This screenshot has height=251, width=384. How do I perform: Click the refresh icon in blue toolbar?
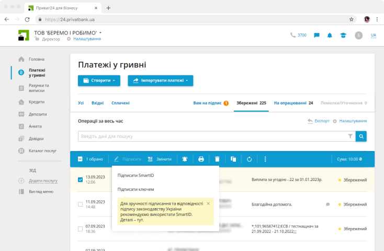pos(250,159)
